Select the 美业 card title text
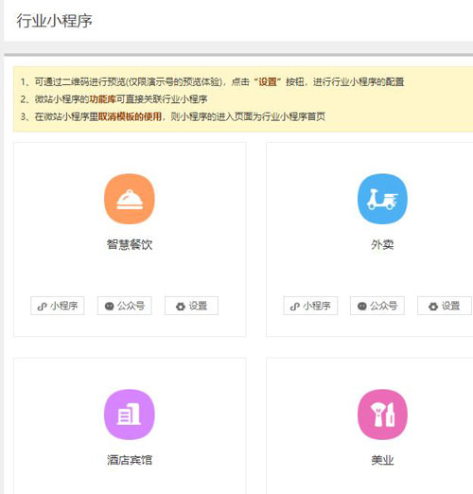This screenshot has width=473, height=494. point(382,460)
